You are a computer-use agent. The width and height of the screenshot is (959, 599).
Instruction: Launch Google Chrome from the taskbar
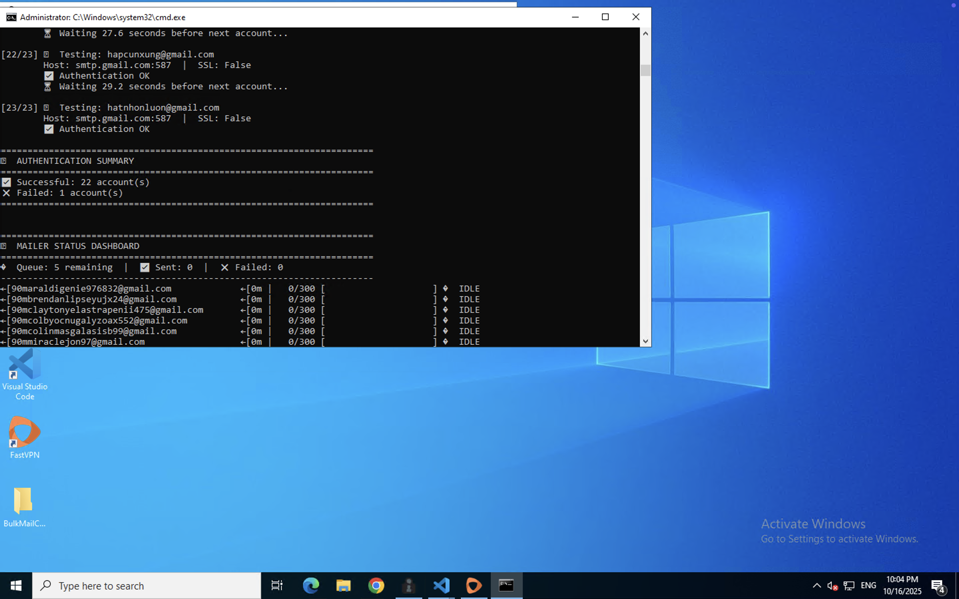tap(376, 585)
